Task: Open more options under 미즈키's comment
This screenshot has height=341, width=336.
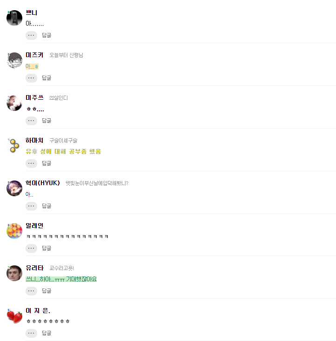Action: (x=31, y=78)
